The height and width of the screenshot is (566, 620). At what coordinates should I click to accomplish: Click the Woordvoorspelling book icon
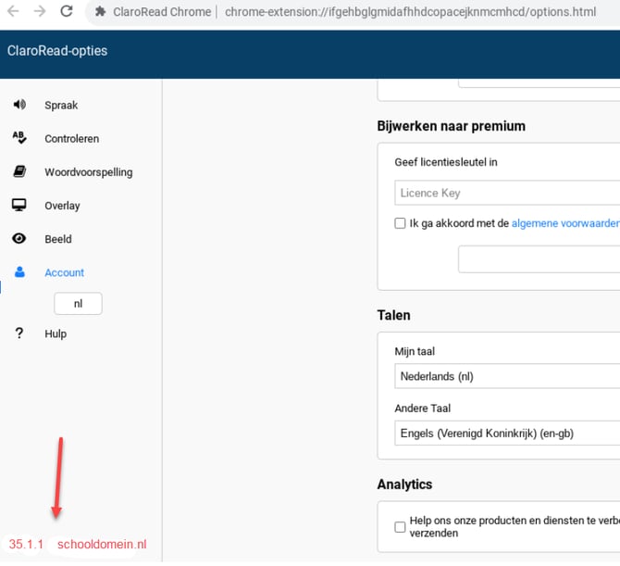pyautogui.click(x=19, y=171)
